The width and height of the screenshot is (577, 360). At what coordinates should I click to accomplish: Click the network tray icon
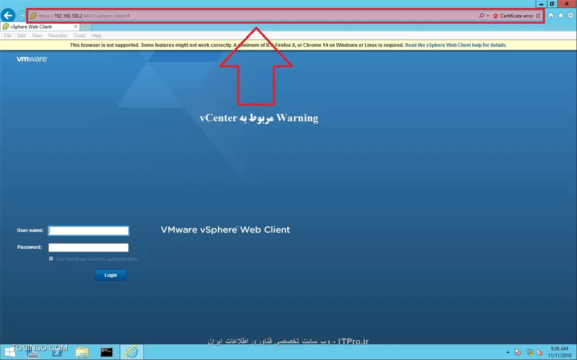point(529,352)
